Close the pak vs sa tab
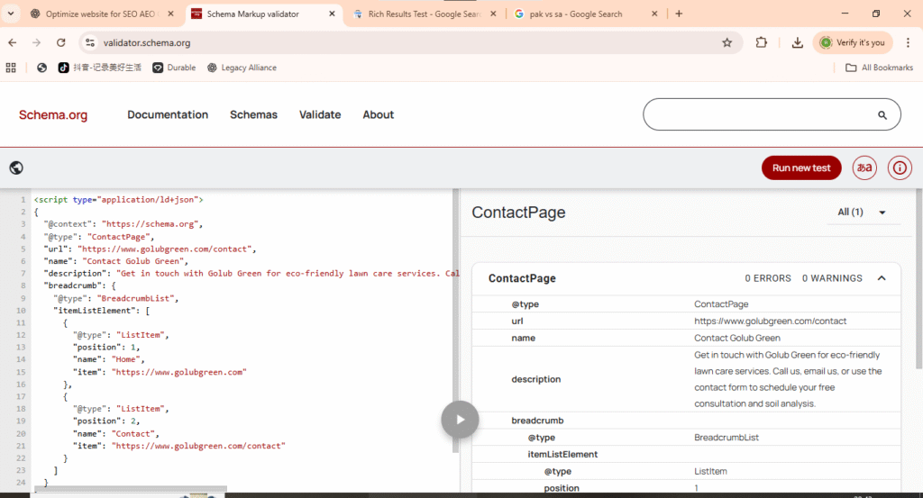This screenshot has width=923, height=498. point(654,14)
